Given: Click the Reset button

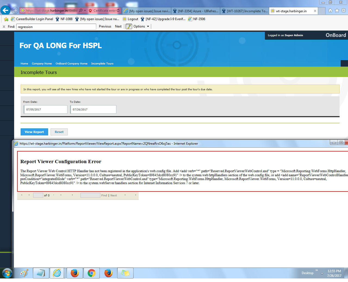Looking at the screenshot, I should (59, 132).
